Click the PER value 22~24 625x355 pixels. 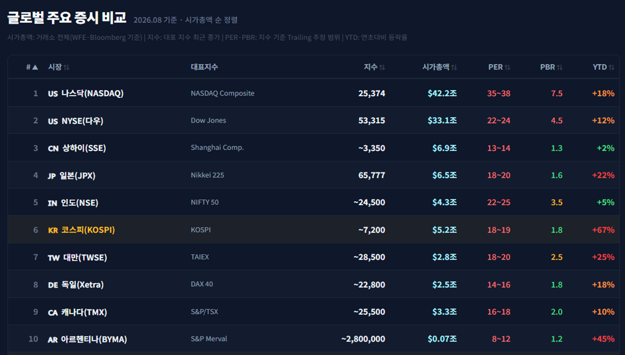(499, 121)
